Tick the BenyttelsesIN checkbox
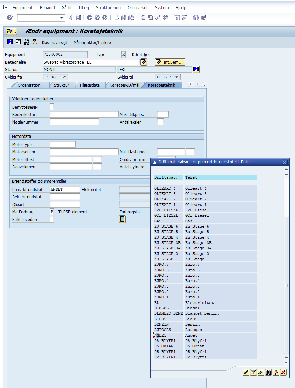295x388 pixels. click(52, 107)
